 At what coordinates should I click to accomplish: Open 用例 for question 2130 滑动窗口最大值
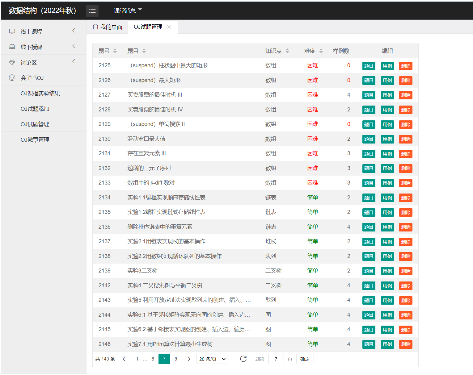(x=387, y=139)
